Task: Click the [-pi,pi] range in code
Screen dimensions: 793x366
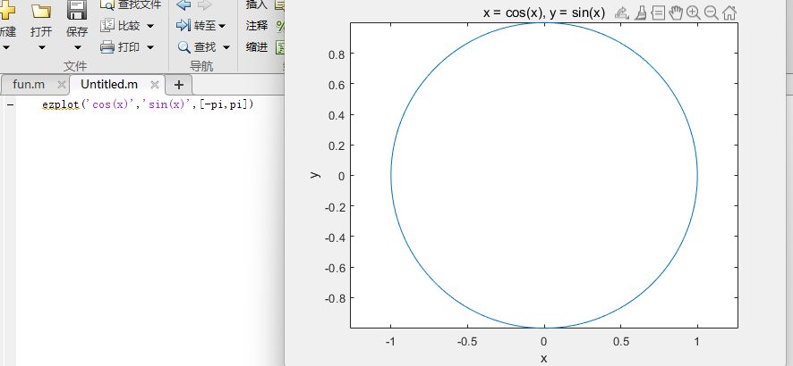Action: click(224, 104)
